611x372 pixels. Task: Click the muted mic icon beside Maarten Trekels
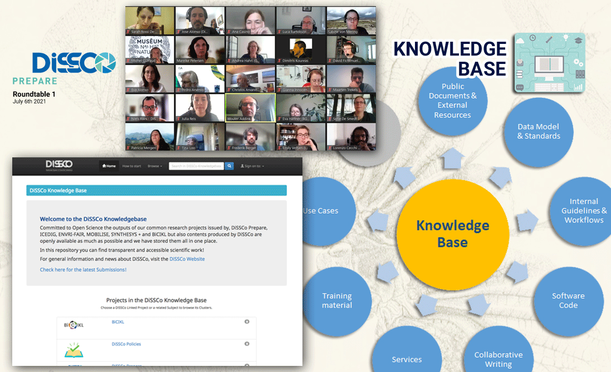[330, 90]
